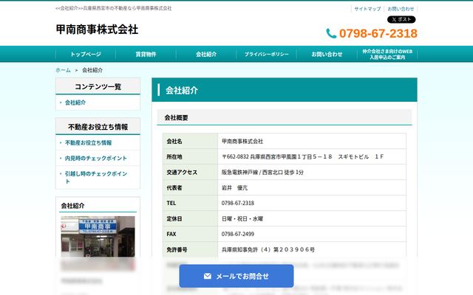Click 定休日 table label
The width and height of the screenshot is (473, 295).
174,219
